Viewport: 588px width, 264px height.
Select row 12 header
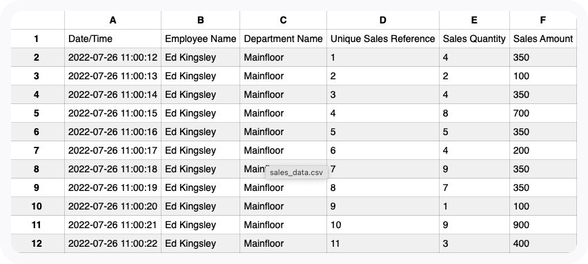(37, 243)
